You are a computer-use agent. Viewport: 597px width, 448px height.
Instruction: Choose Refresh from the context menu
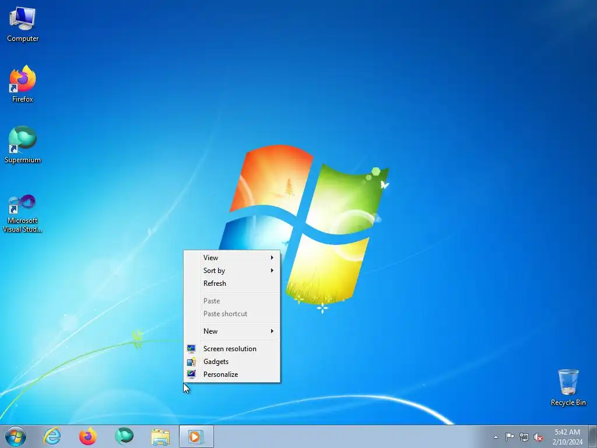point(232,283)
